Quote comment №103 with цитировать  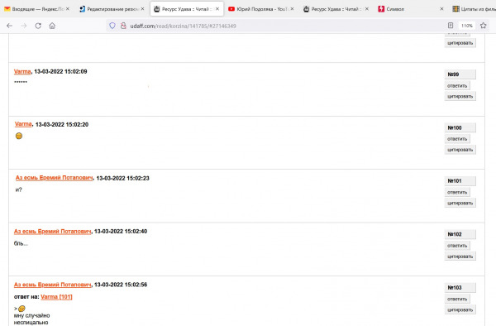(460, 309)
